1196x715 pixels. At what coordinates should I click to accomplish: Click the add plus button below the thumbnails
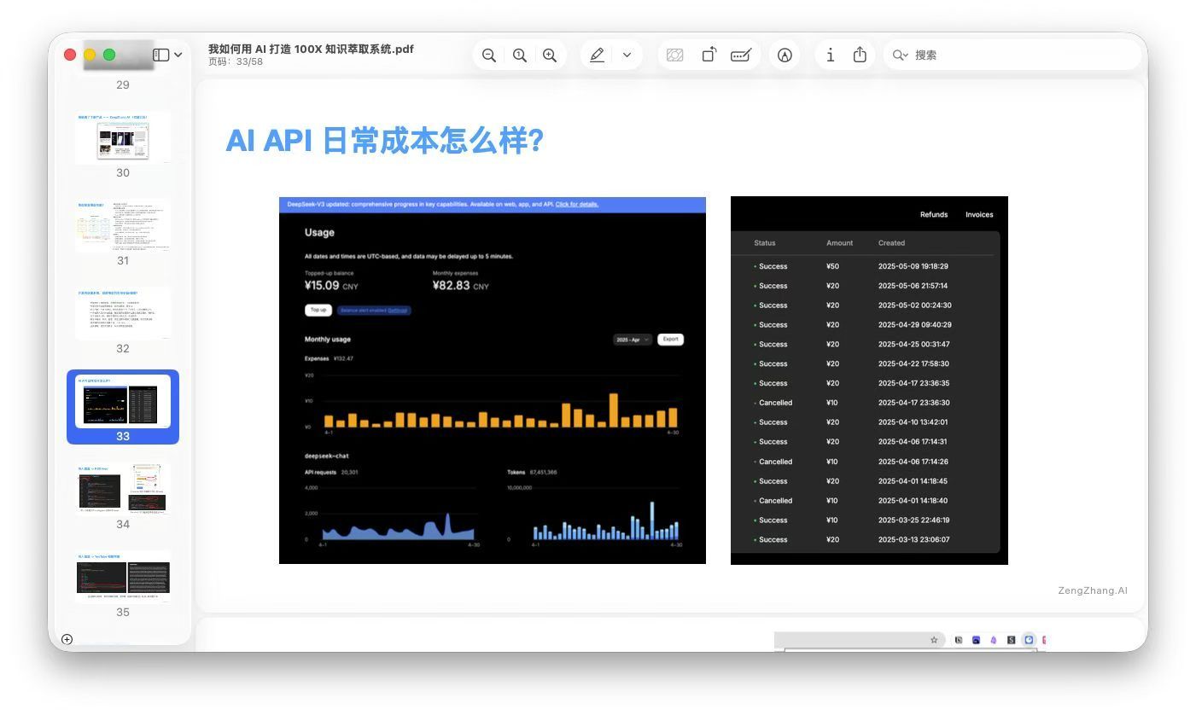(67, 639)
